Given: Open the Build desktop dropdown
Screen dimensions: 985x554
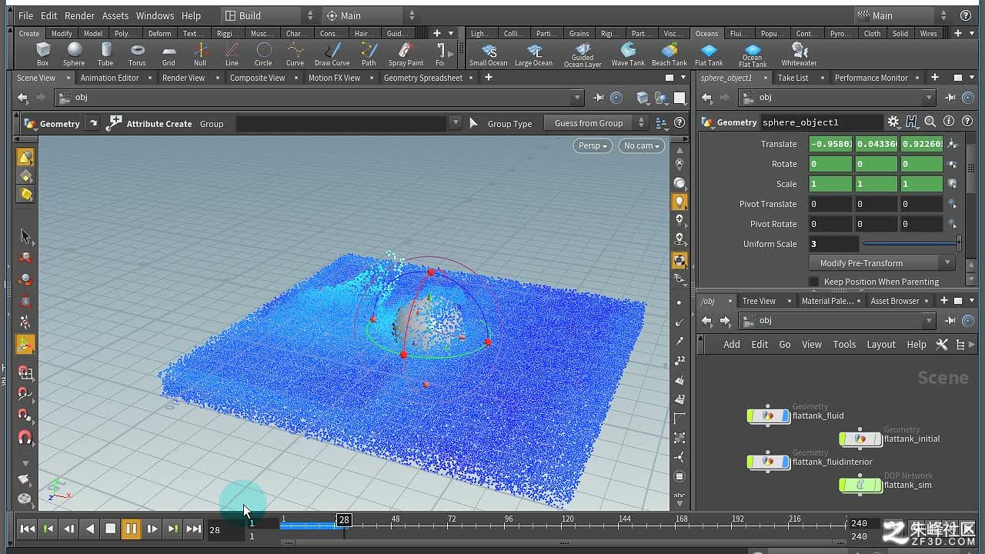Looking at the screenshot, I should point(269,15).
